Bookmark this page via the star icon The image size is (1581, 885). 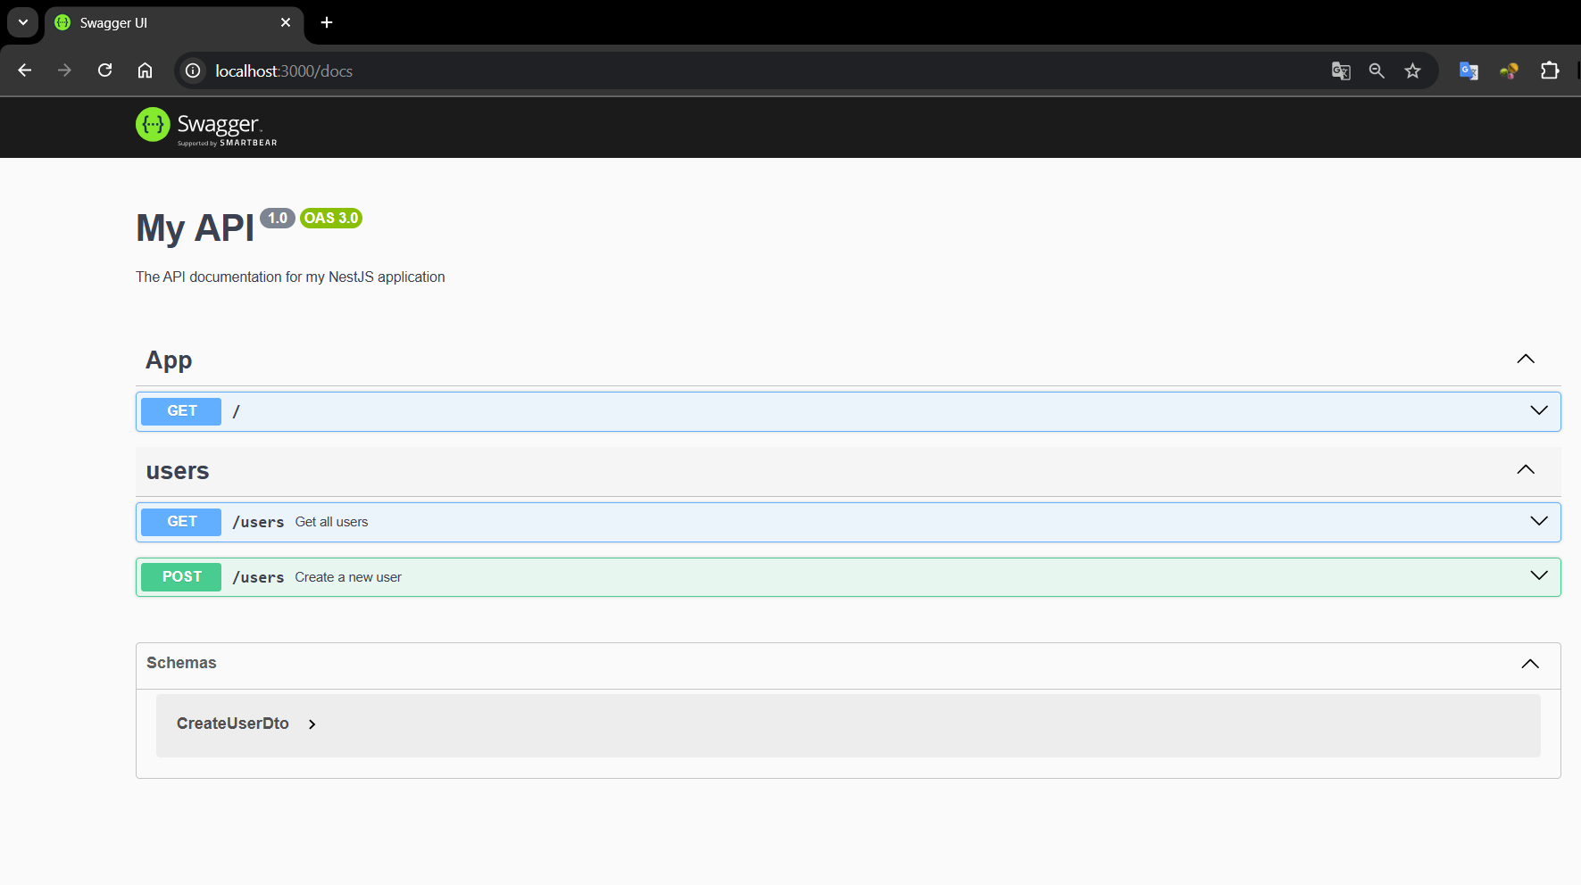pyautogui.click(x=1413, y=70)
